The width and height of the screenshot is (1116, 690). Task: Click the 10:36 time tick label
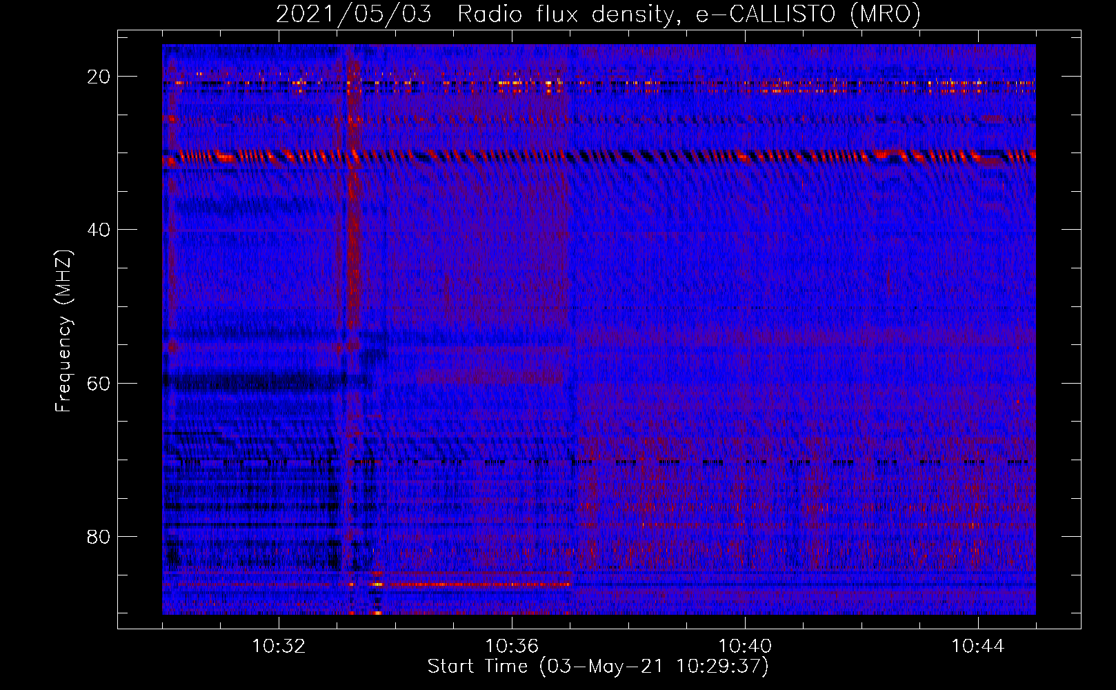(x=512, y=647)
